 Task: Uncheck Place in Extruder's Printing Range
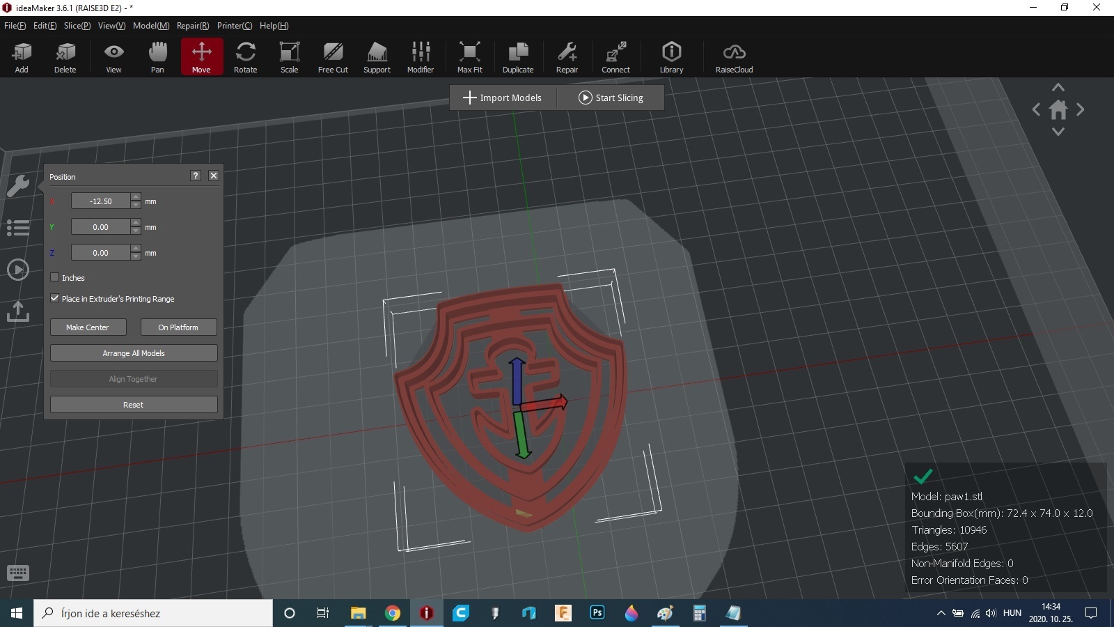click(x=55, y=298)
